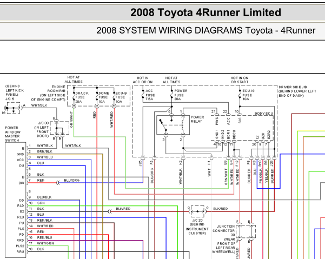Select the "BECU" pin label in Body ECU
Viewport: 325px width, 259px height.
pos(234,135)
